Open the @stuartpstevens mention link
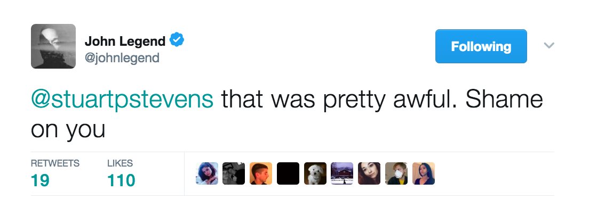Screen dimensions: 589x199 (x=122, y=99)
